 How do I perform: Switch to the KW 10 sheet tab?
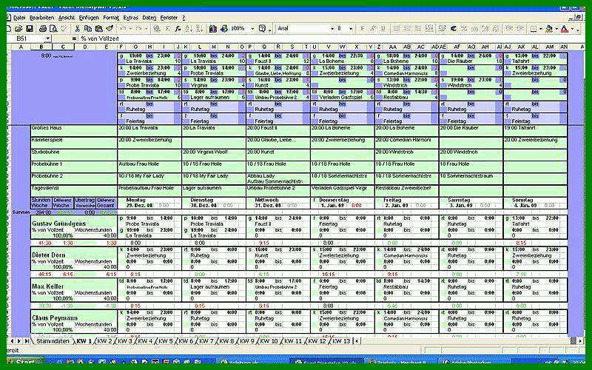tap(269, 341)
